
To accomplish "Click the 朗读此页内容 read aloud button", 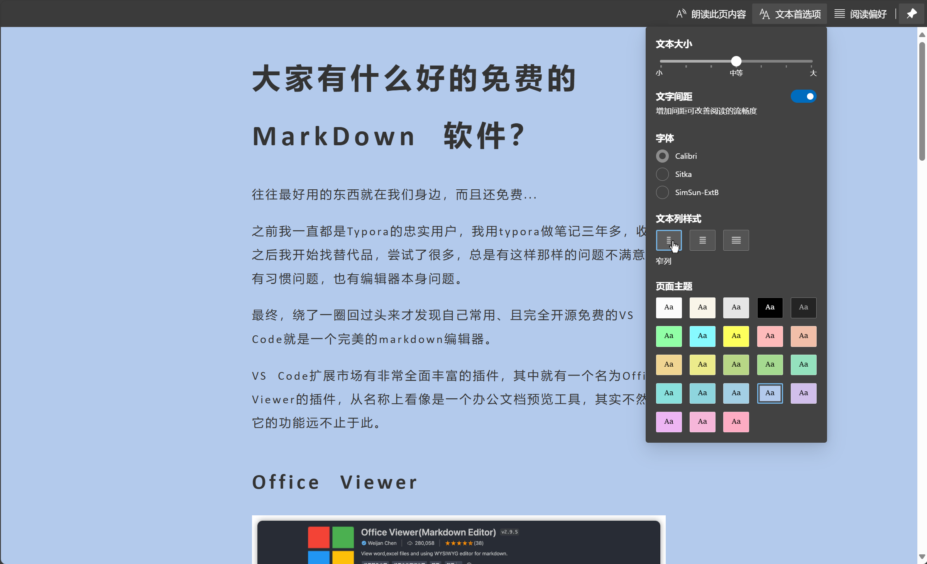I will pos(711,14).
